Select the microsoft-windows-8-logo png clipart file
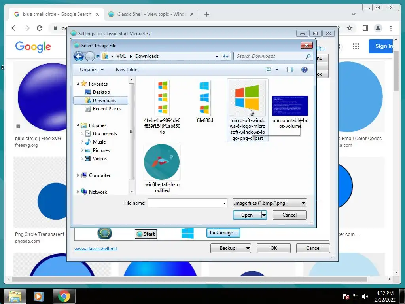This screenshot has height=304, width=405. point(248,110)
